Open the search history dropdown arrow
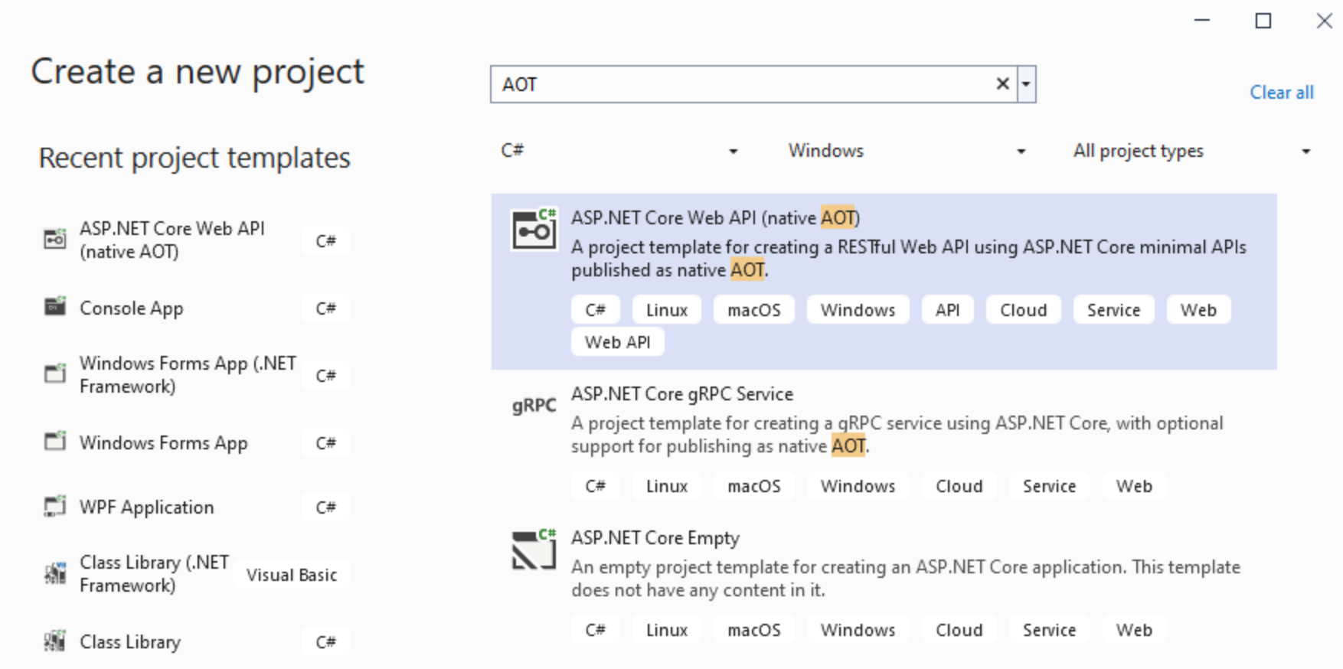 [1026, 84]
